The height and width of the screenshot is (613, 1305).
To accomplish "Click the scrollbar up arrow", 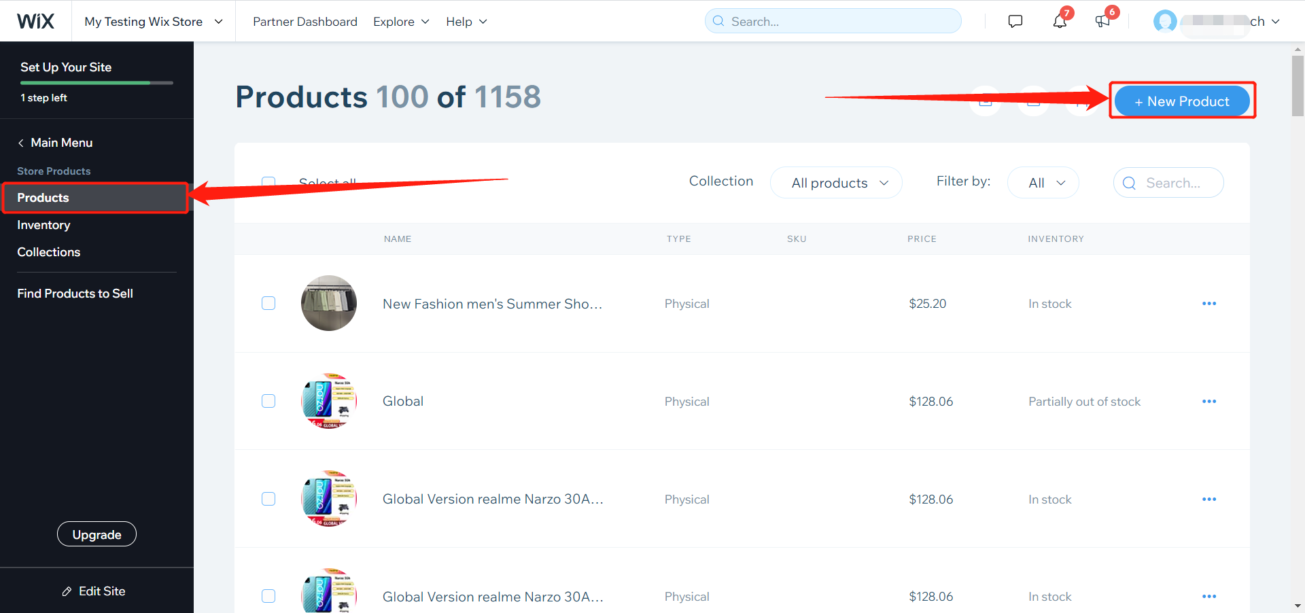I will point(1298,49).
